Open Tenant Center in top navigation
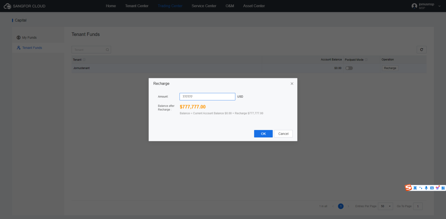Screen dimensions: 446x219 pos(137,6)
